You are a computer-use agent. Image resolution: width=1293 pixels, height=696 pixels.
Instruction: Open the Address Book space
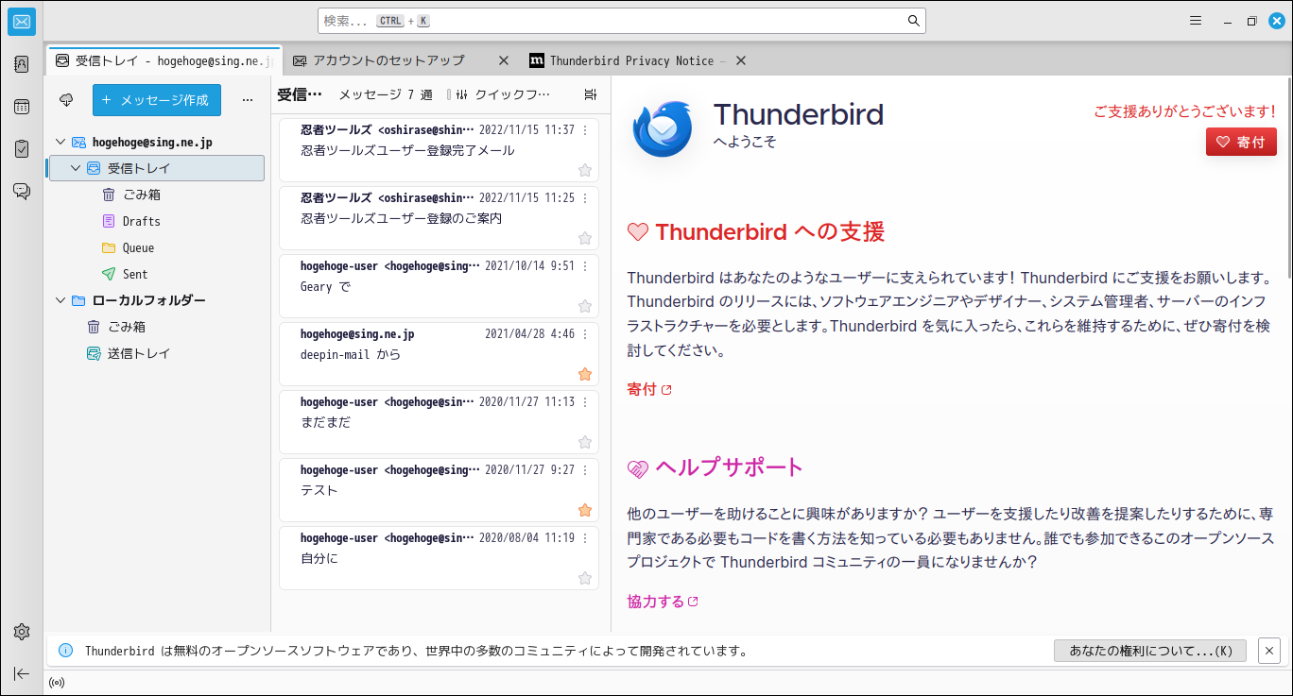pos(21,63)
